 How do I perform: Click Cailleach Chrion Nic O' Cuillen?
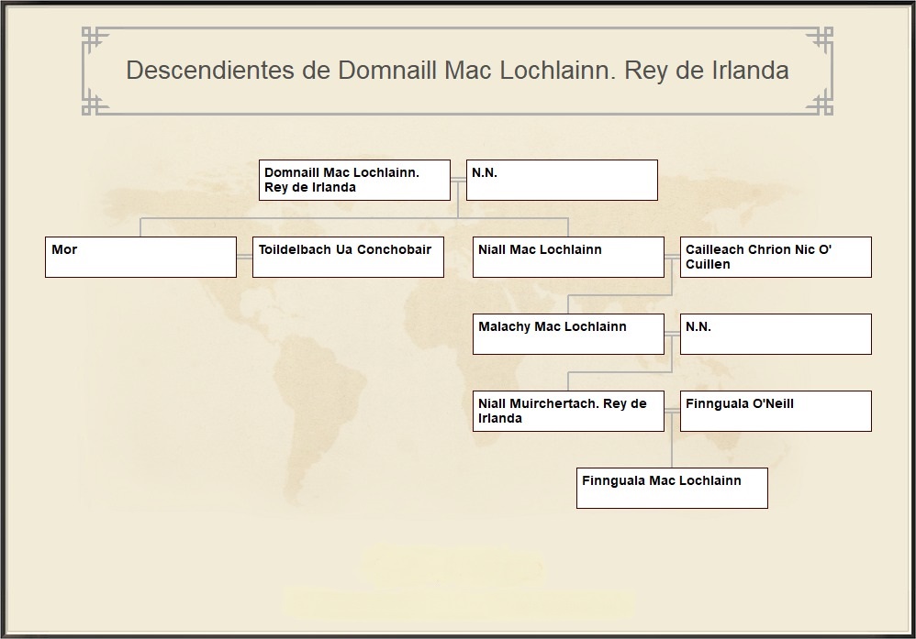tap(776, 257)
